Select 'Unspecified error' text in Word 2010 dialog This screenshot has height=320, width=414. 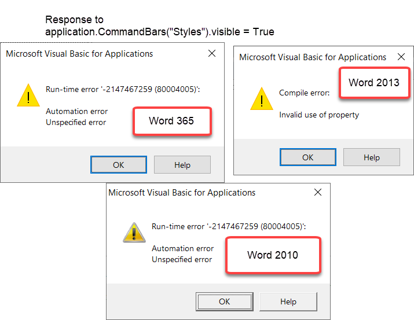click(x=182, y=260)
